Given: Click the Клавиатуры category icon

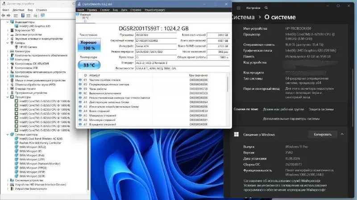Looking at the screenshot, I should pos(12,51).
